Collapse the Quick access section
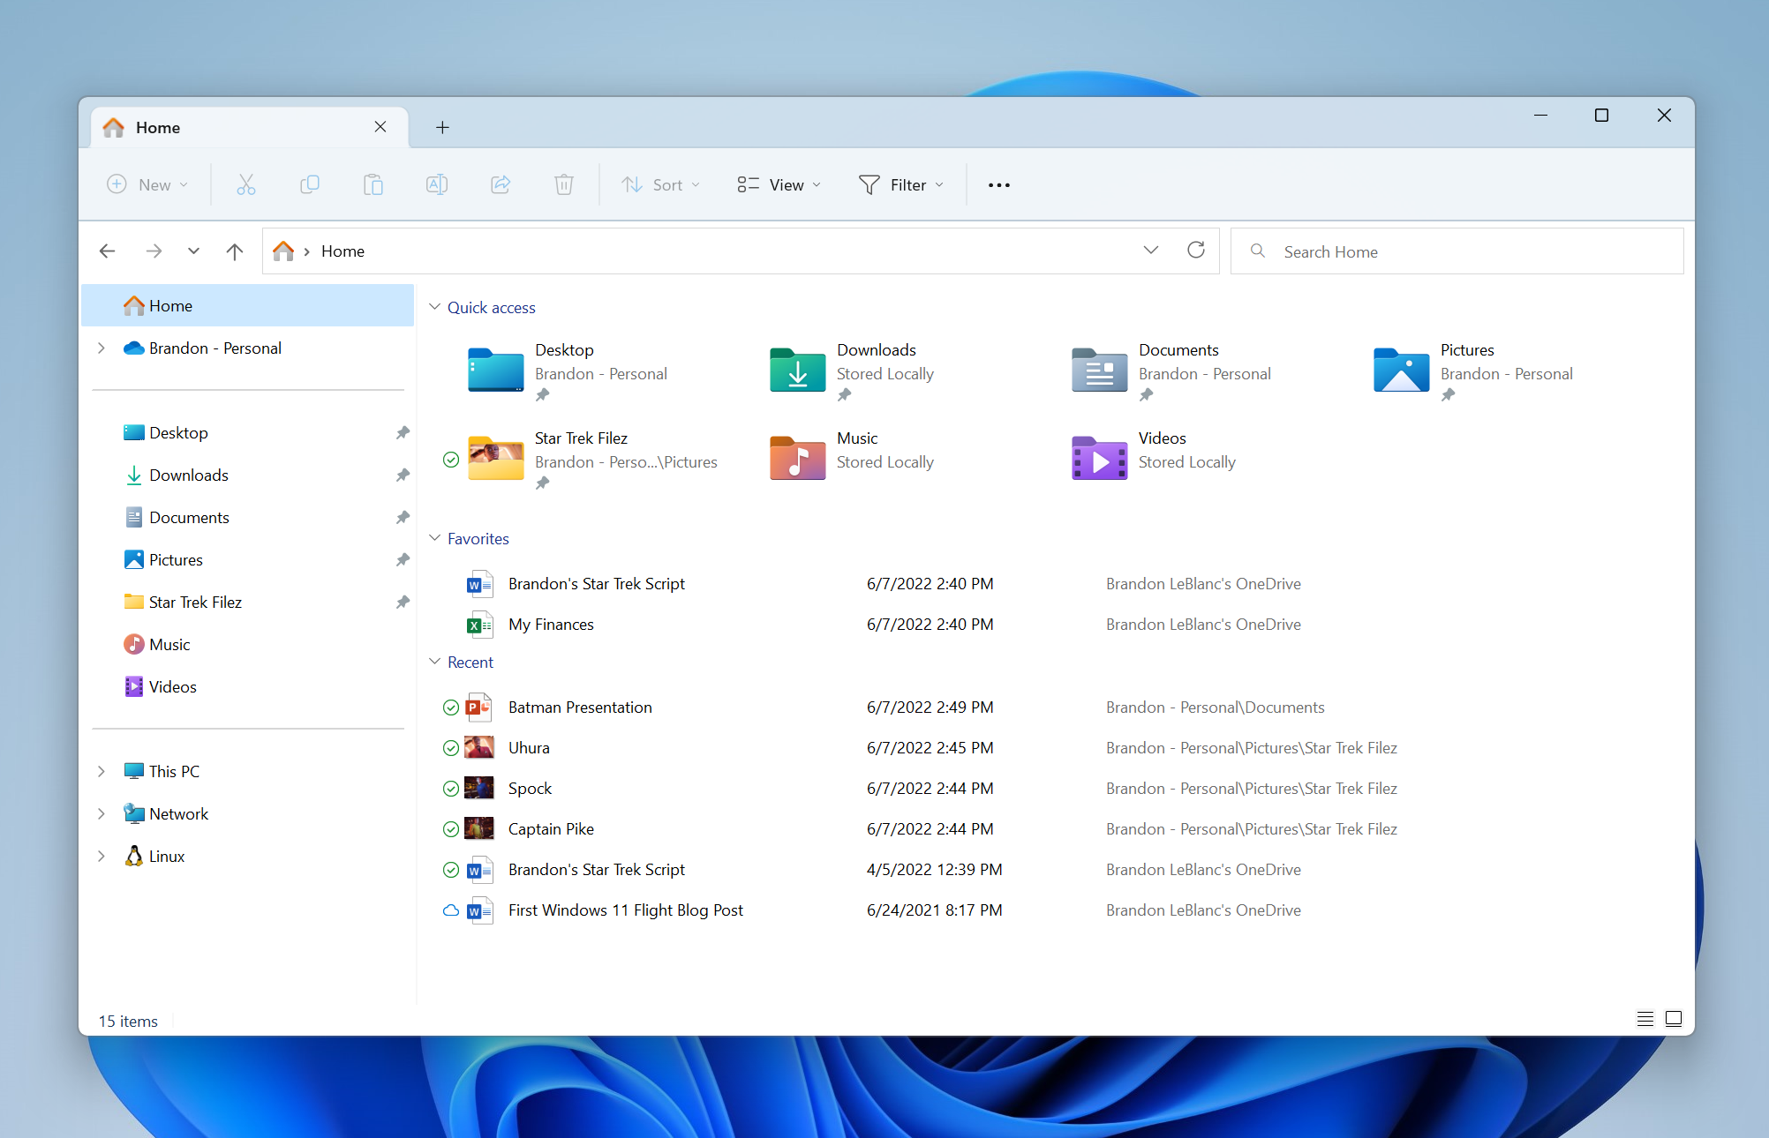The width and height of the screenshot is (1769, 1138). tap(434, 307)
